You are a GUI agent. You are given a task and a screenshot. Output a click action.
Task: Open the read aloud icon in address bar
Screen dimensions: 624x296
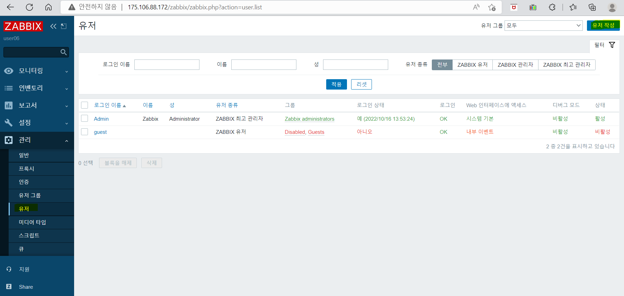coord(476,7)
